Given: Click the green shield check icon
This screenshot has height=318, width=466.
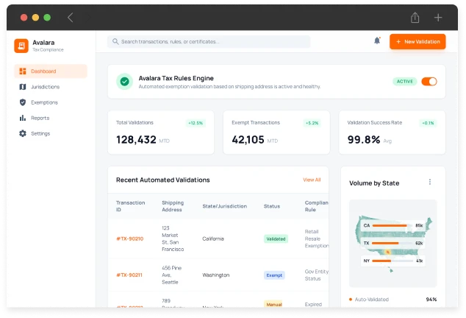Looking at the screenshot, I should [125, 81].
